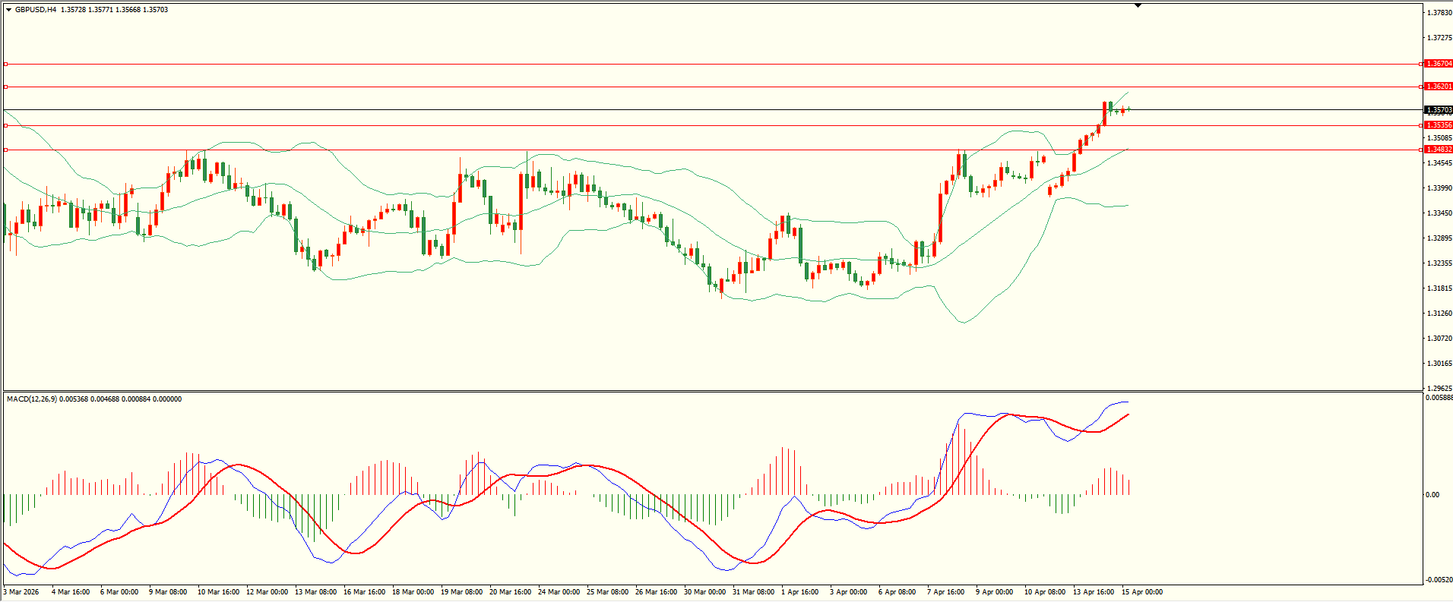Select the red 1.36201 price label
Image resolution: width=1453 pixels, height=602 pixels.
pyautogui.click(x=1439, y=87)
